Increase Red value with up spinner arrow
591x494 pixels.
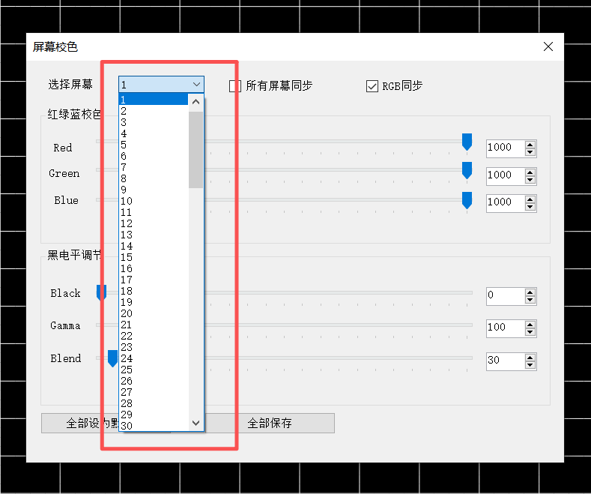point(530,144)
